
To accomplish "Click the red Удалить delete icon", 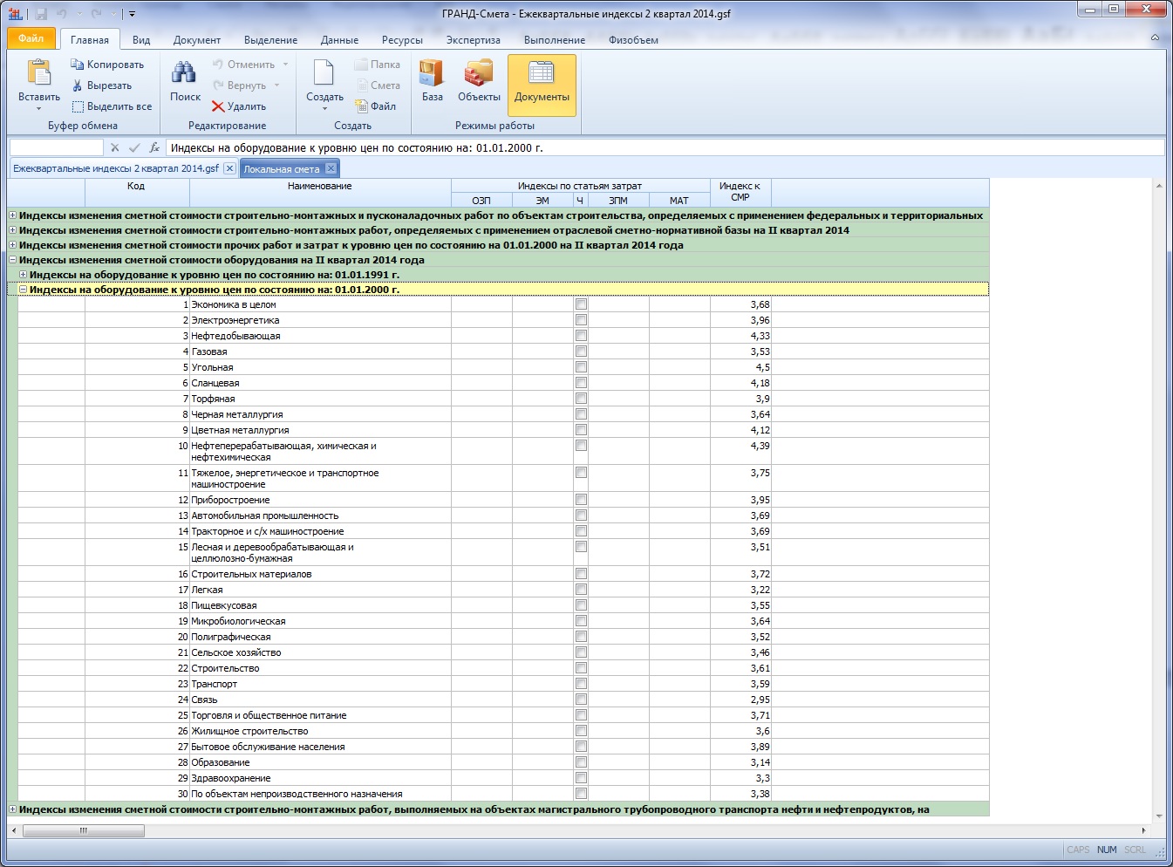I will pos(218,106).
